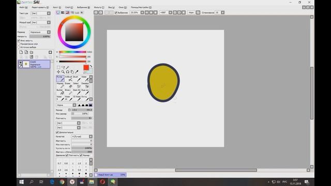Image resolution: width=331 pixels, height=186 pixels.
Task: Open the Файл menu
Action: click(x=23, y=7)
